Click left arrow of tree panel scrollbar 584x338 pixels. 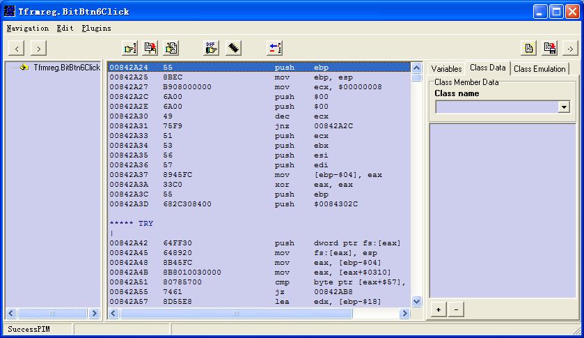coord(11,314)
